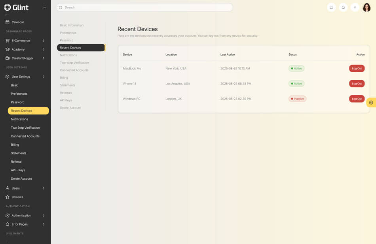Open the floating settings gear button
376x244 pixels.
(371, 103)
